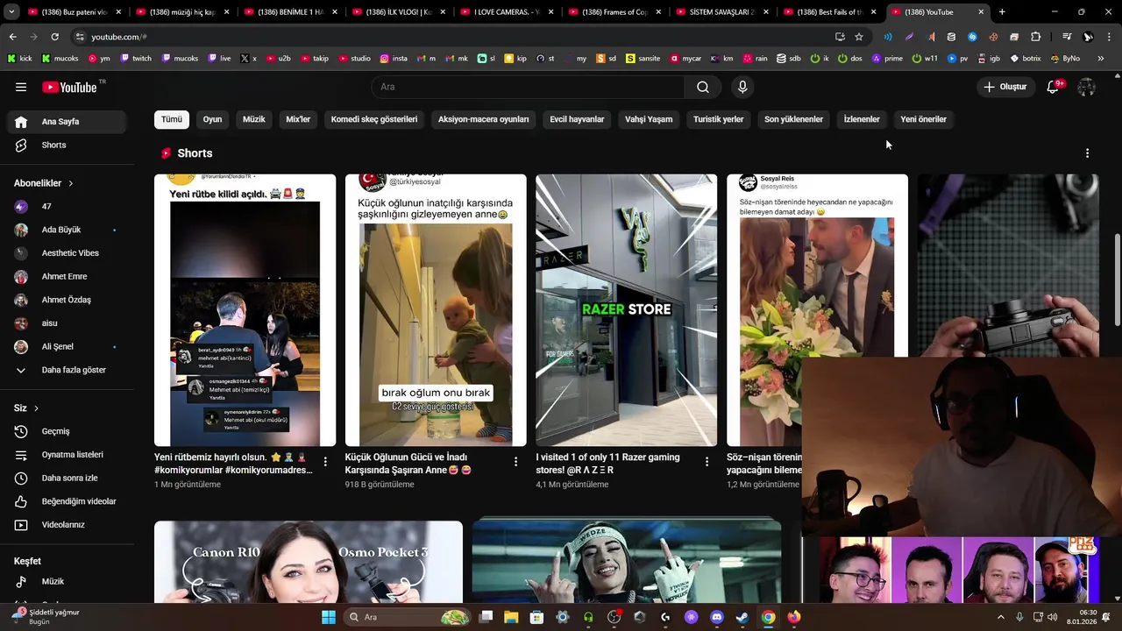Open the Canon R10 Osmo Pocket 3 video

point(309,562)
